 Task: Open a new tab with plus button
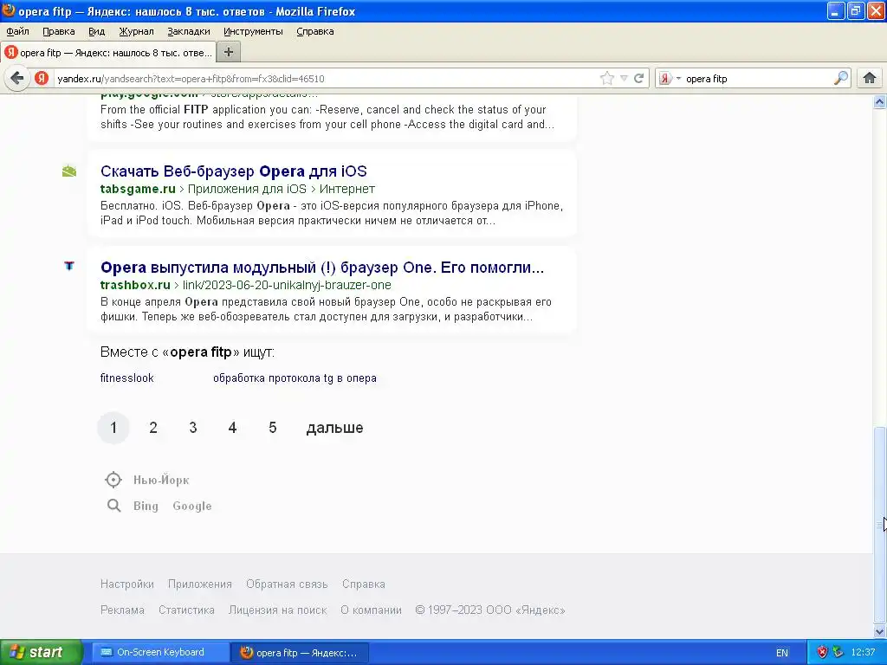tap(229, 52)
